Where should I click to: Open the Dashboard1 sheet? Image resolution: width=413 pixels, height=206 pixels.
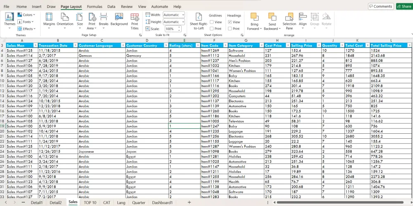pyautogui.click(x=162, y=202)
